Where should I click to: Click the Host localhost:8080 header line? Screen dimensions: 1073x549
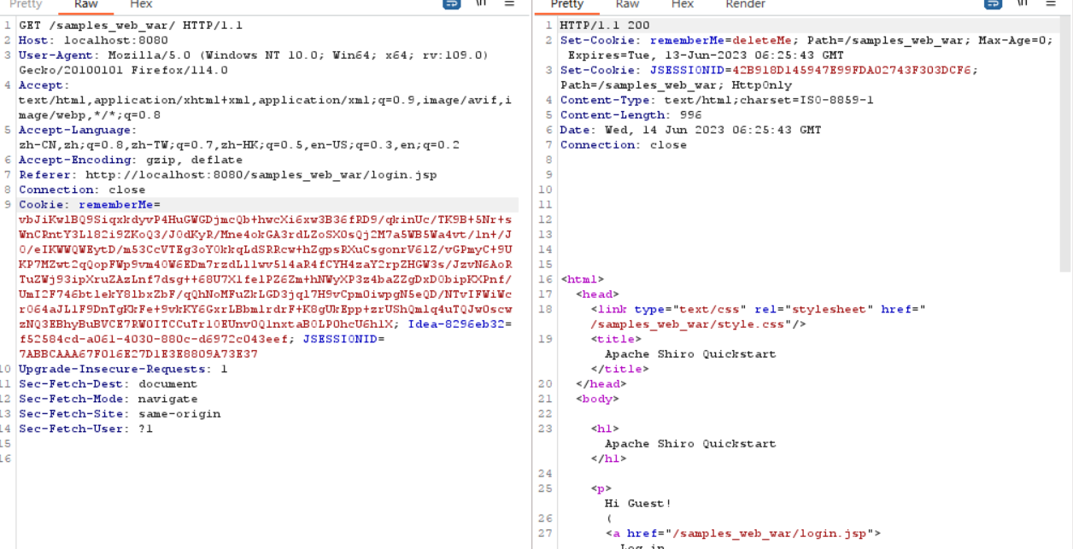pos(94,40)
